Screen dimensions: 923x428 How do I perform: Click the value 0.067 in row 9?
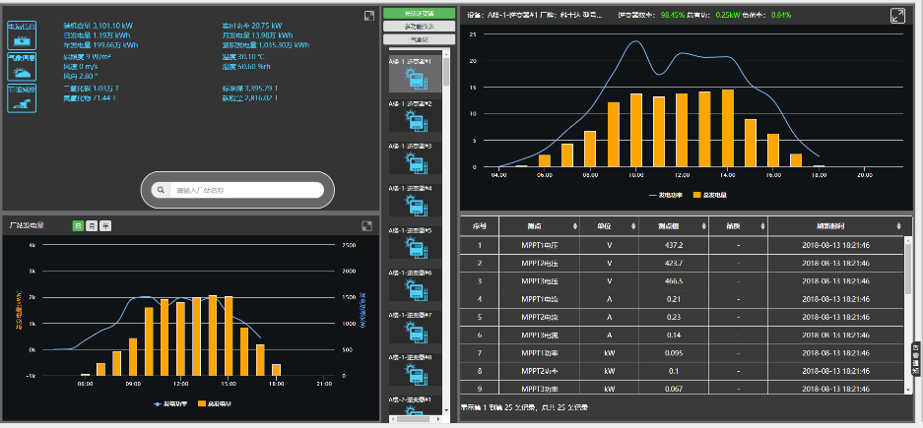click(x=674, y=390)
